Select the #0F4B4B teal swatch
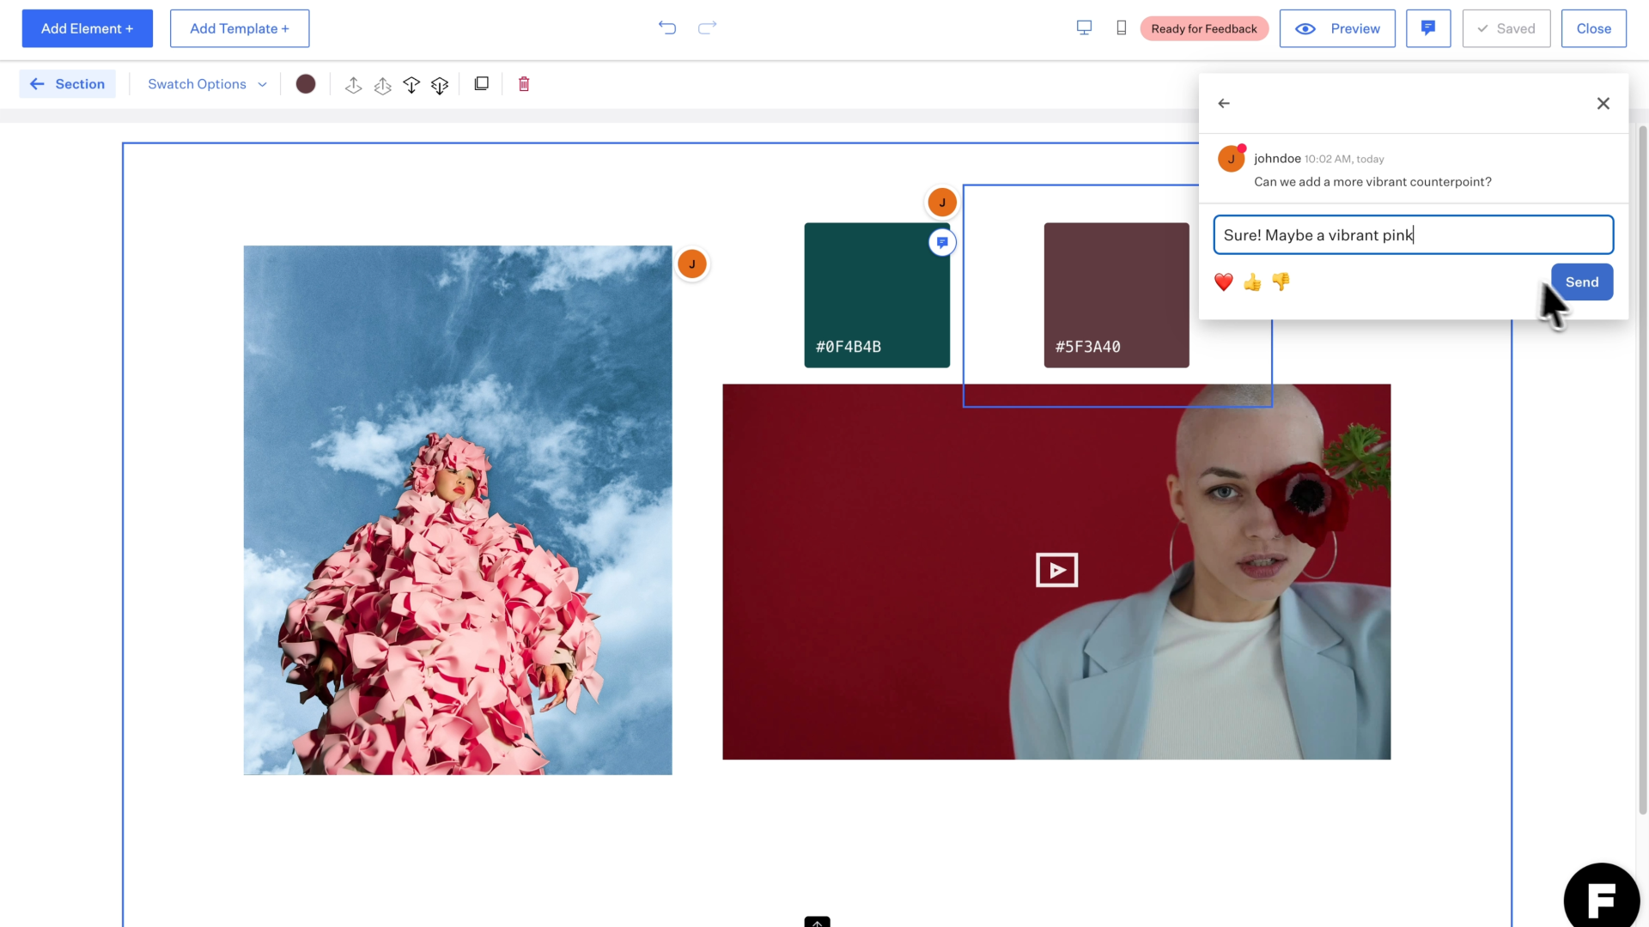Viewport: 1649px width, 927px height. (x=877, y=295)
